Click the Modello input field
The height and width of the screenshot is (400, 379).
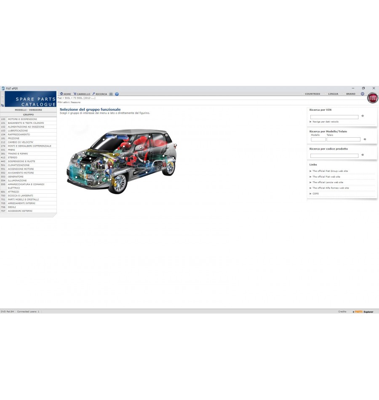[318, 139]
